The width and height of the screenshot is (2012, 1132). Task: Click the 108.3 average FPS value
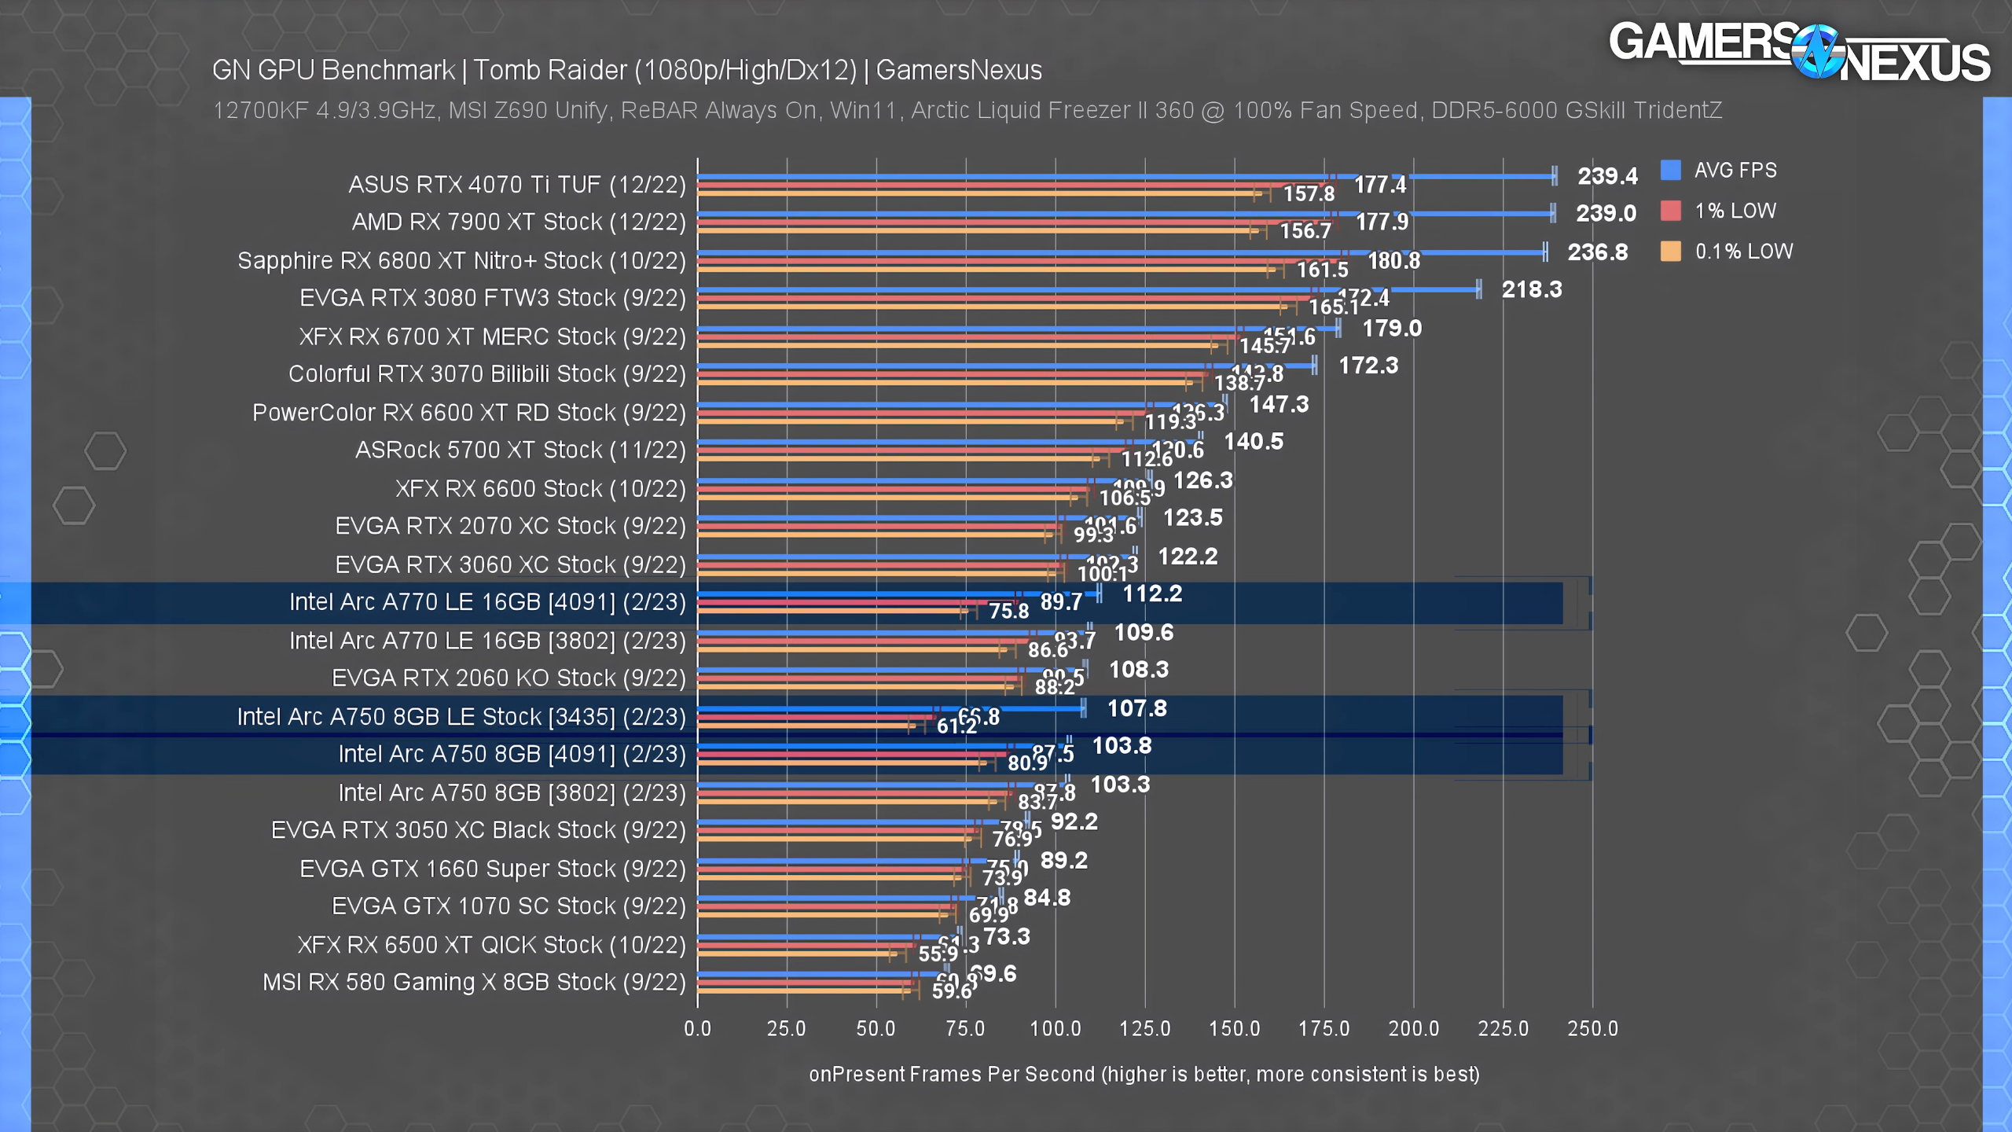pos(1139,670)
